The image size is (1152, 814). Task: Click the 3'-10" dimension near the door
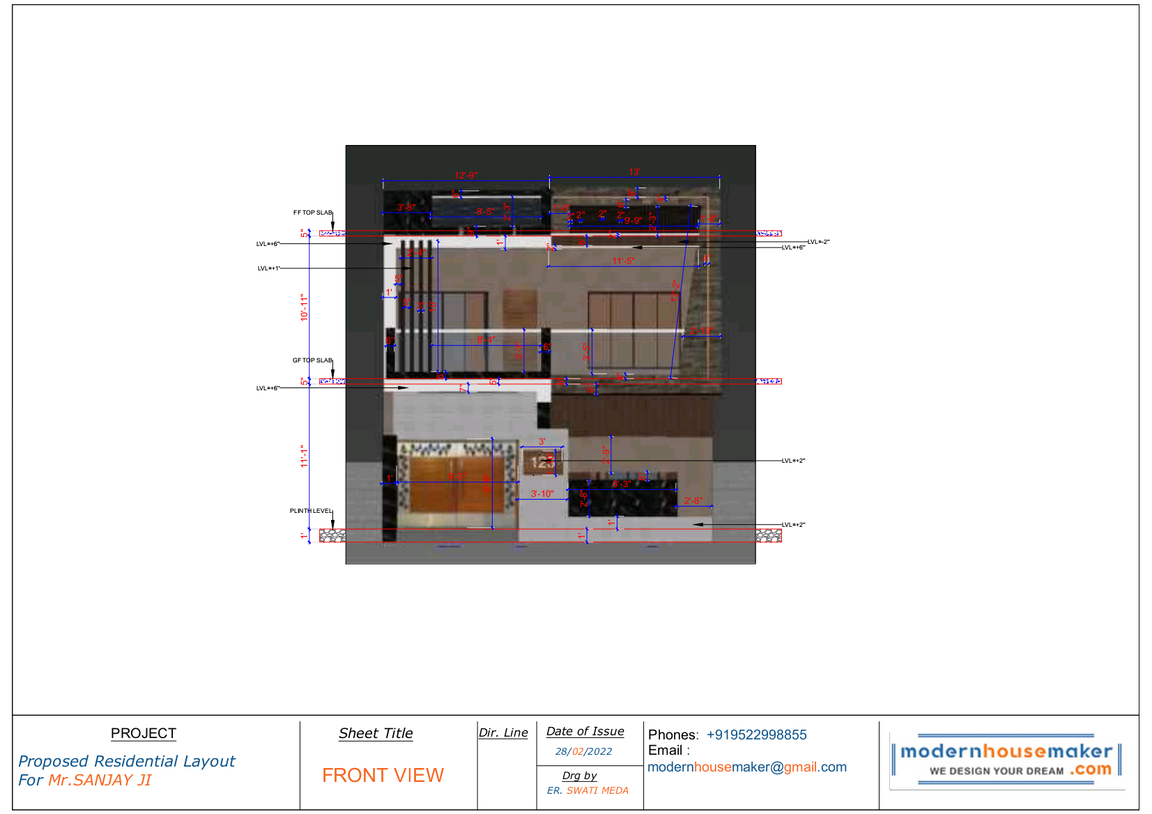coord(542,494)
